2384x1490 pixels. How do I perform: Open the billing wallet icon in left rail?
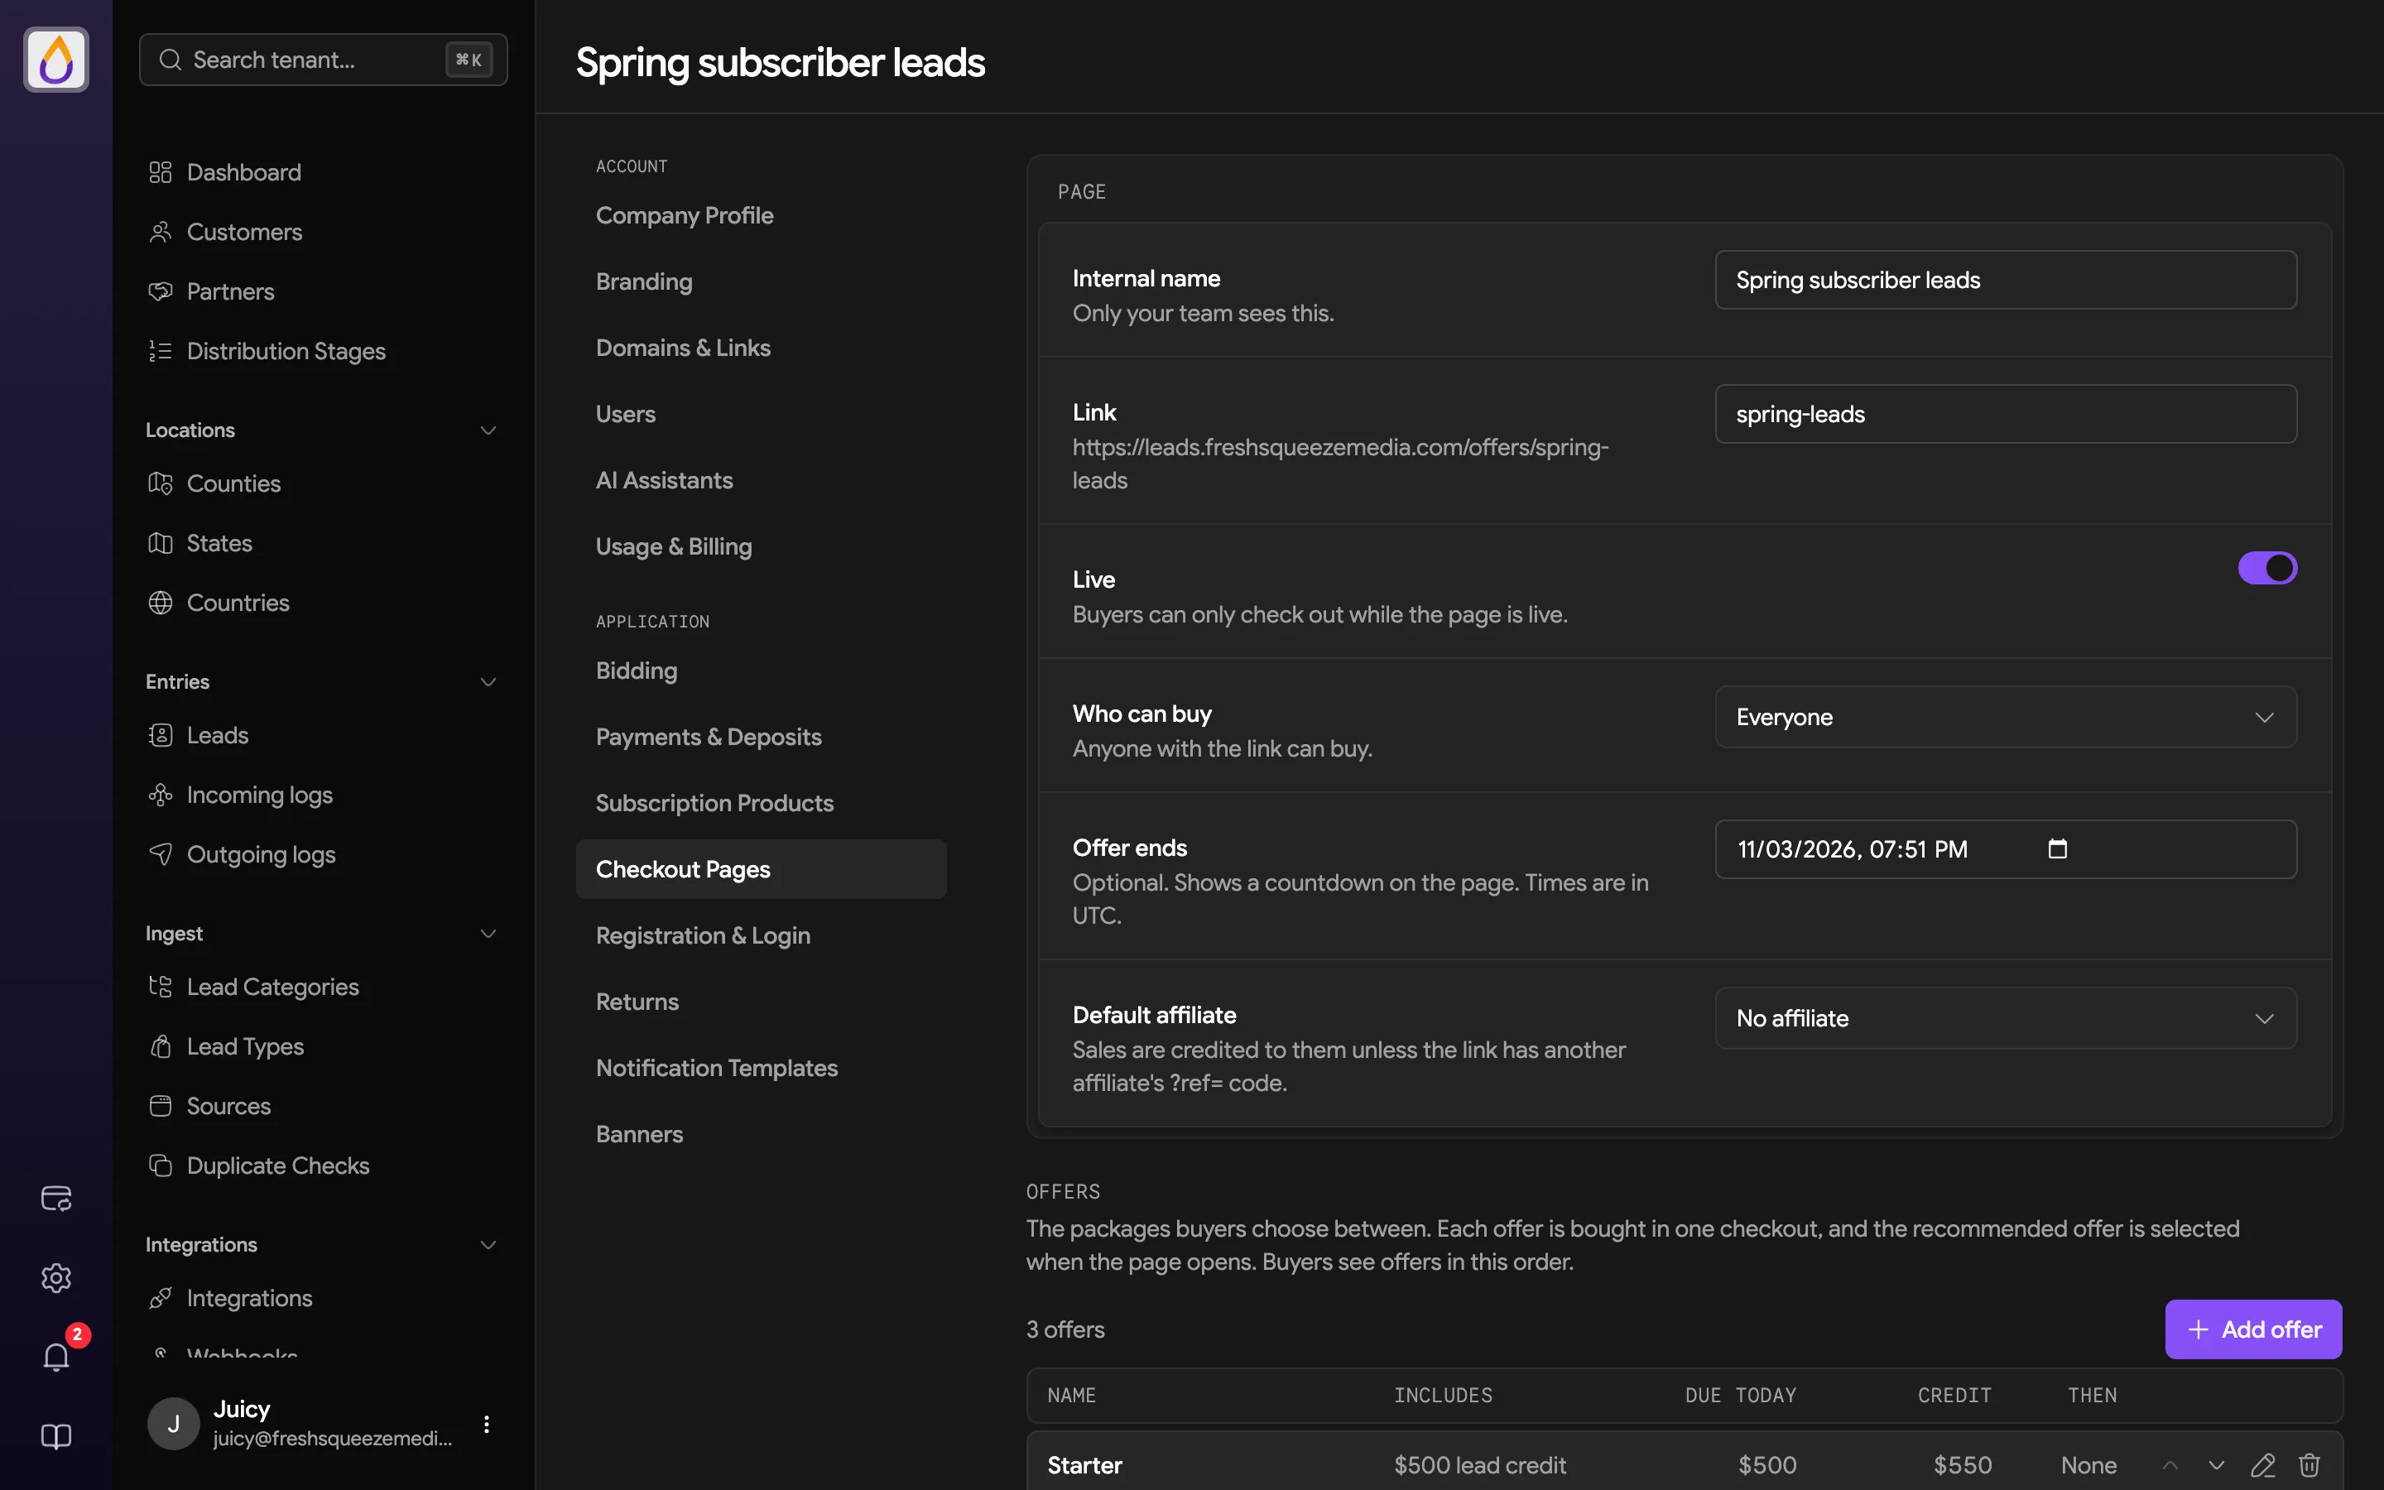click(x=56, y=1199)
